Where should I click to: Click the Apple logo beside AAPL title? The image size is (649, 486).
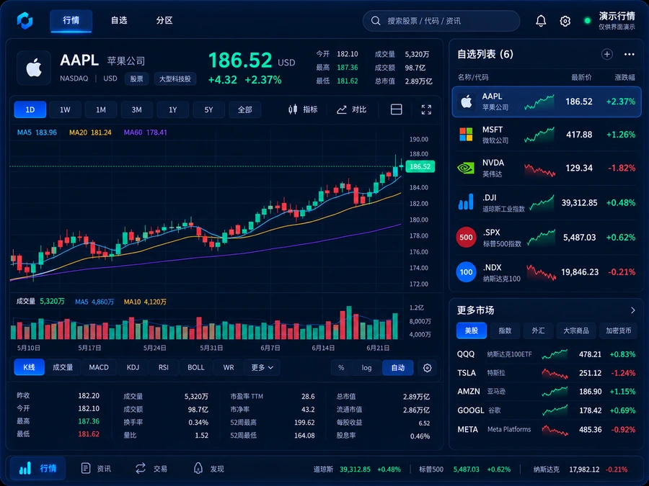coord(34,68)
